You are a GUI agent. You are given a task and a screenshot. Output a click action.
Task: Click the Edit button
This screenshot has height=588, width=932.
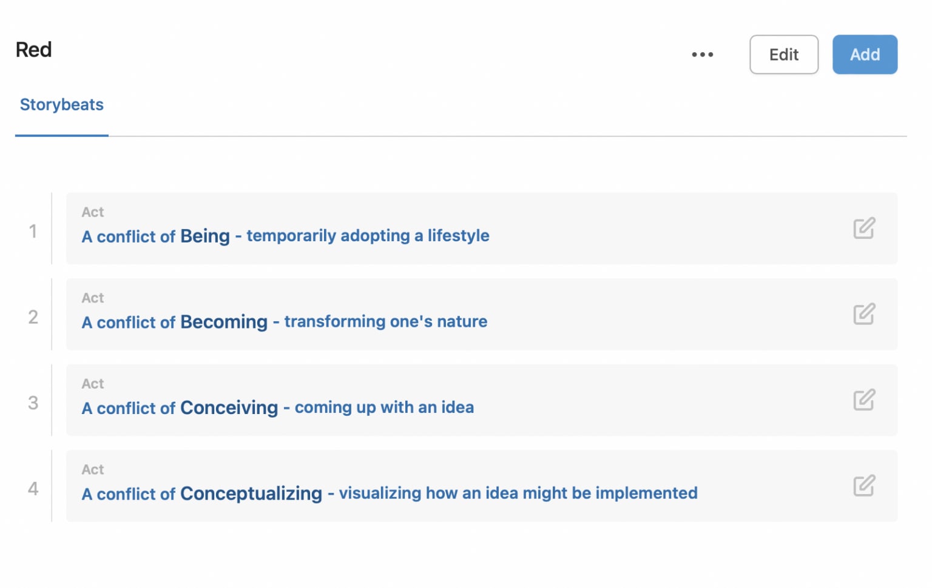click(x=783, y=55)
